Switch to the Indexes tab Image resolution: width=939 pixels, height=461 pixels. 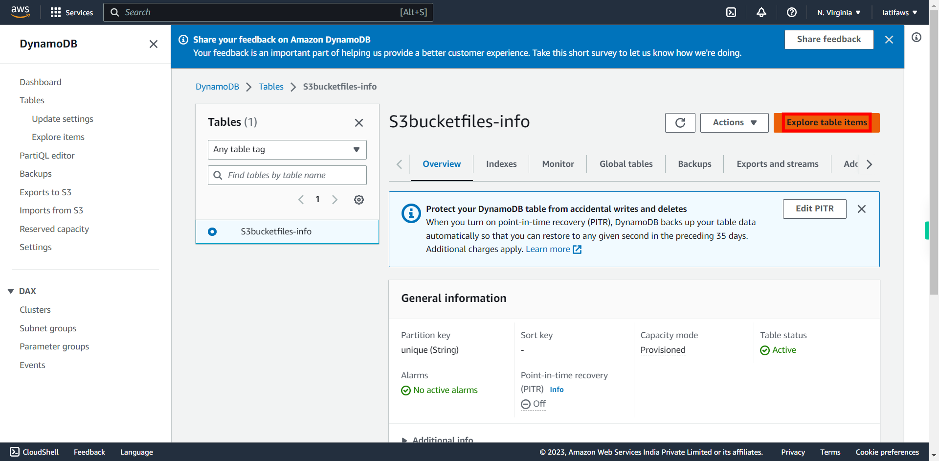(501, 164)
